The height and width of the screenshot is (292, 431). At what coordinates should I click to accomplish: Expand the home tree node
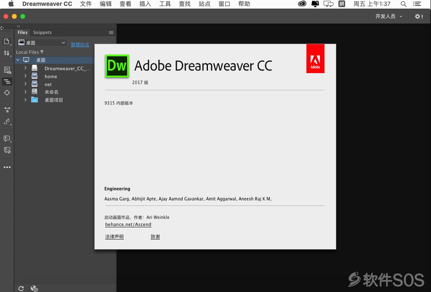tap(25, 76)
